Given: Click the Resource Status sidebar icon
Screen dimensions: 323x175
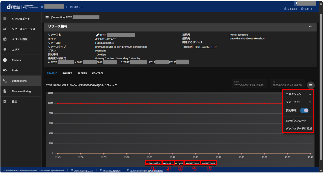Looking at the screenshot, I should [x=5, y=29].
